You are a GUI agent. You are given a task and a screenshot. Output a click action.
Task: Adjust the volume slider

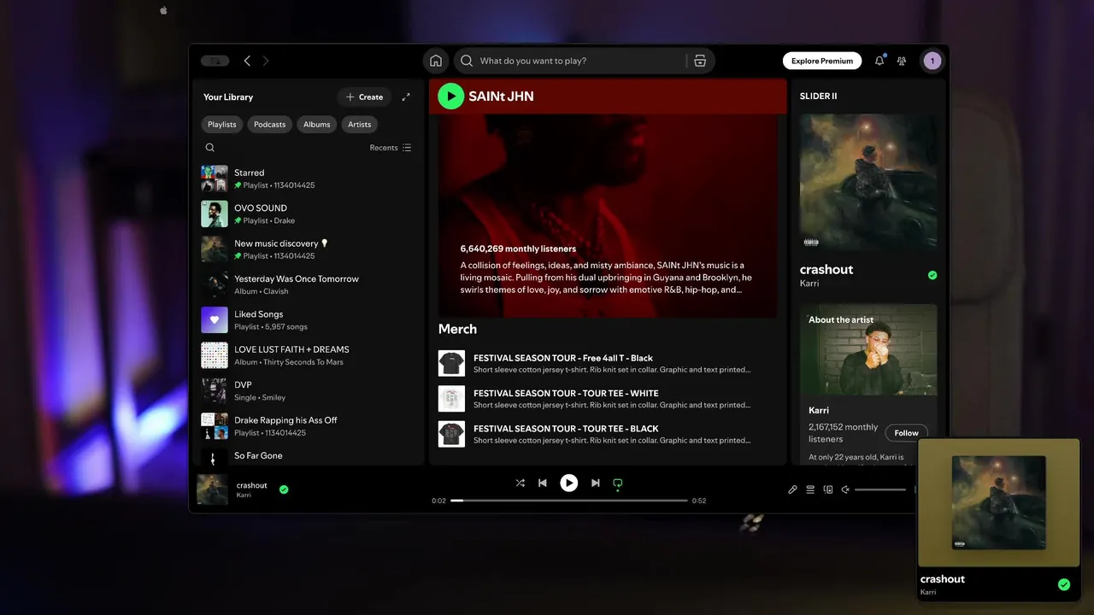tap(880, 489)
